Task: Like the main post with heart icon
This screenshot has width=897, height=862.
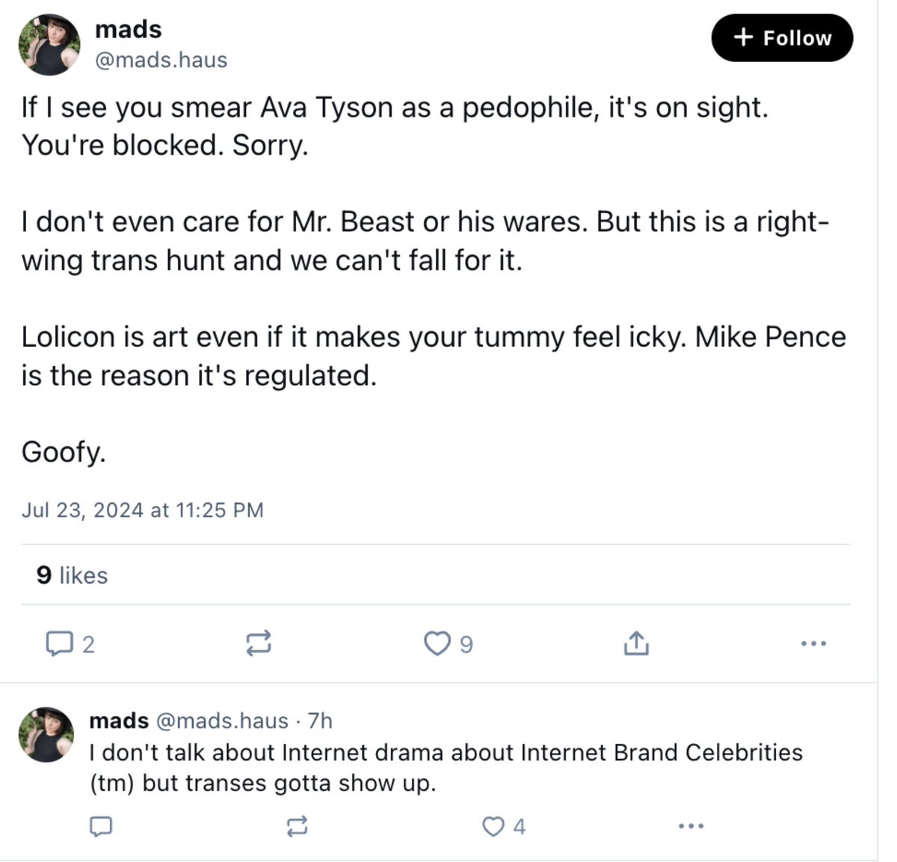Action: [437, 643]
